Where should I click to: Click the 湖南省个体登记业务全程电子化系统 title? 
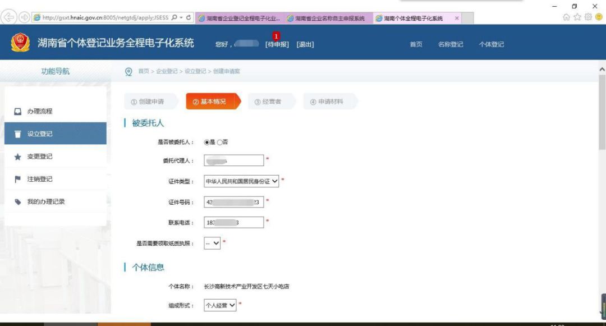[x=116, y=43]
